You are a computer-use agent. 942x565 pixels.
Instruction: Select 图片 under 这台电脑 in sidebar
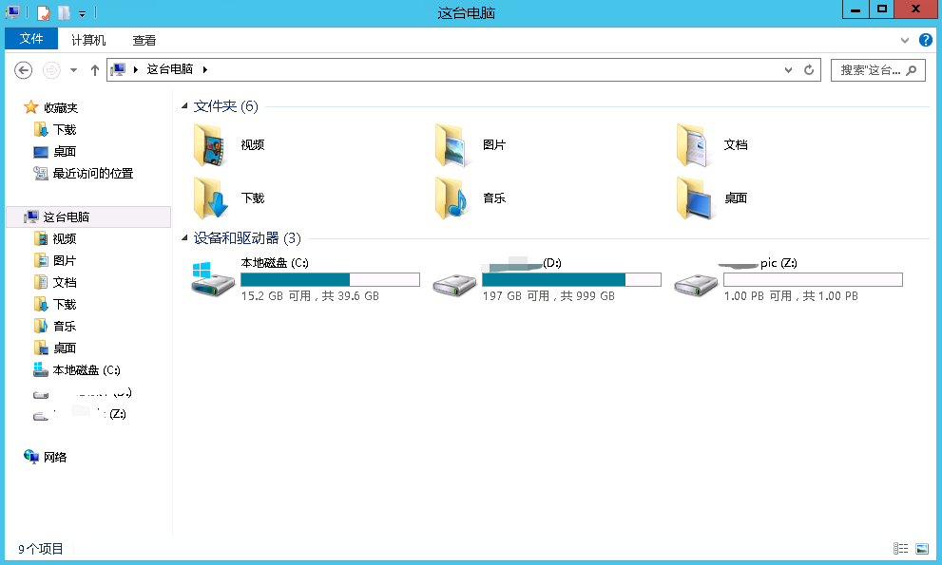(x=55, y=260)
